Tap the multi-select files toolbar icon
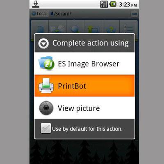This screenshot has height=164, width=164. 57,29
